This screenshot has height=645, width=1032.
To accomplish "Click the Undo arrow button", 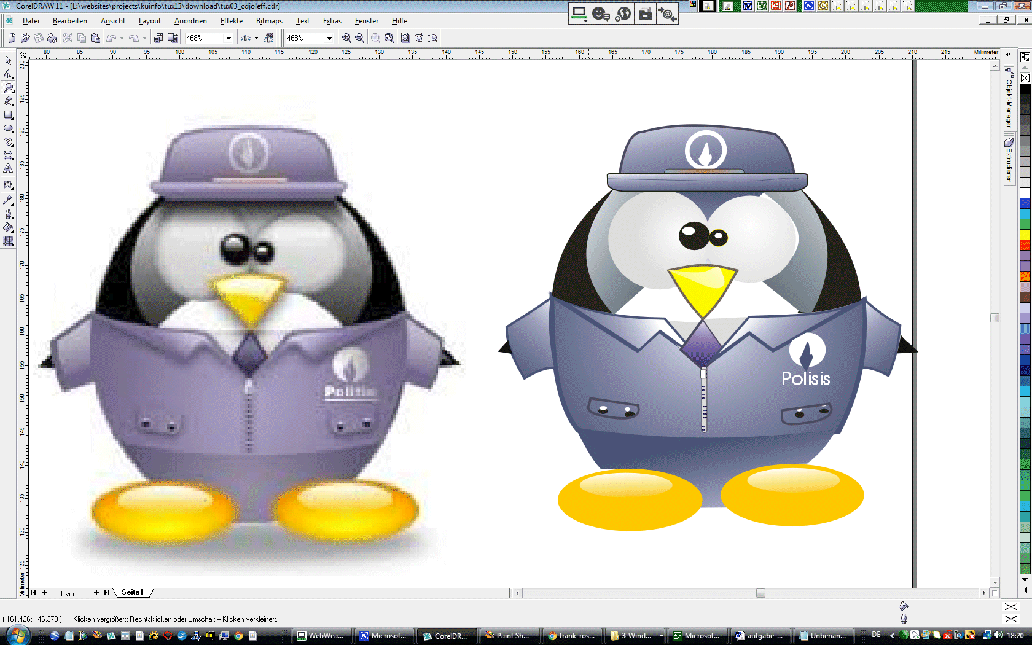I will pyautogui.click(x=111, y=38).
